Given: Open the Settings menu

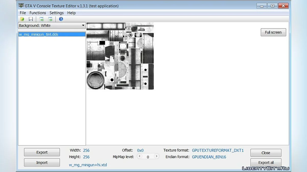Looking at the screenshot, I should click(x=57, y=13).
